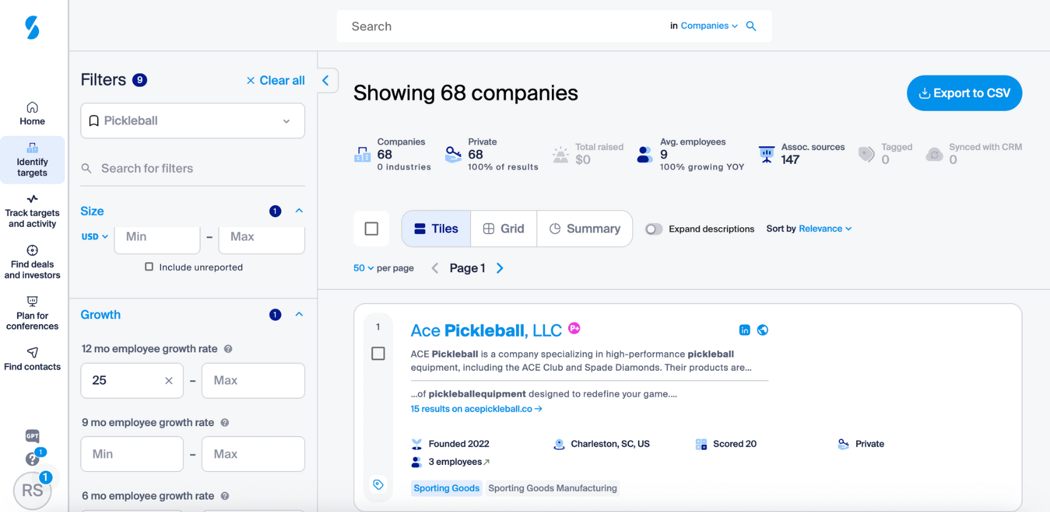Open the USD currency dropdown

point(95,237)
